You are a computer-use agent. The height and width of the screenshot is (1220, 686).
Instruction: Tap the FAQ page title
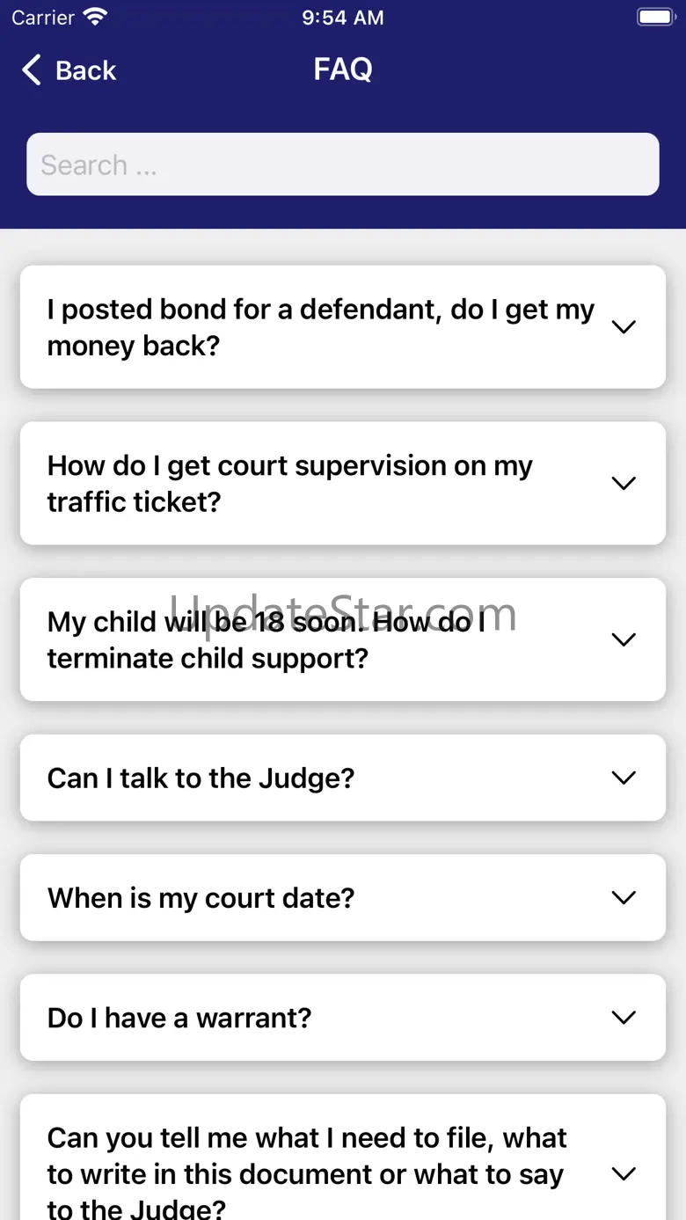point(343,69)
